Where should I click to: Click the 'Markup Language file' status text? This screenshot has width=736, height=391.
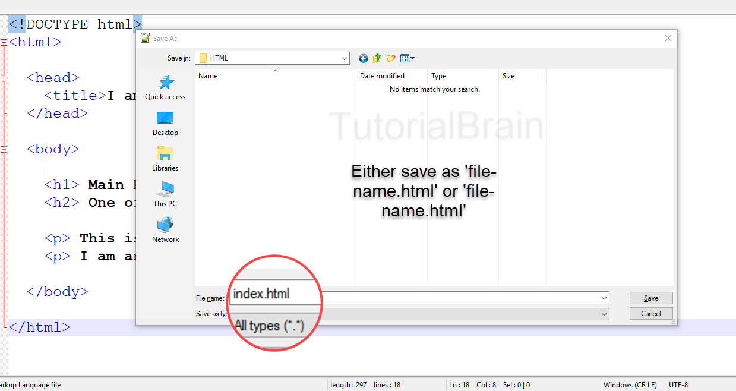[x=30, y=385]
